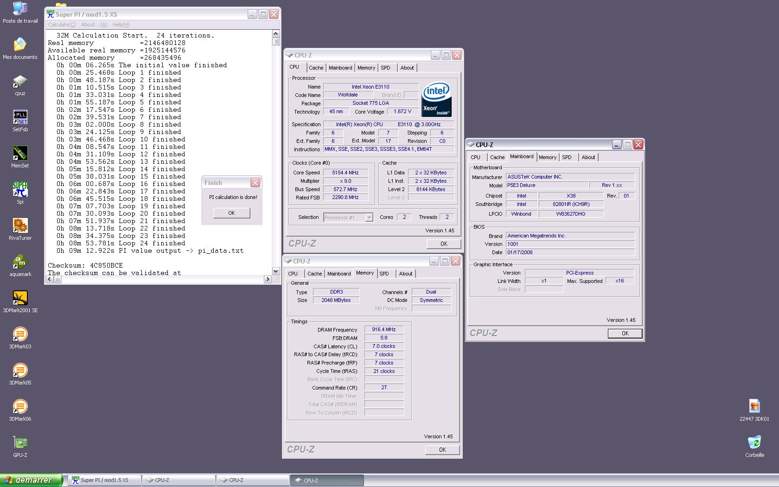Viewport: 779px width, 487px height.
Task: Open Calculate menu in Super PI
Action: coord(62,25)
